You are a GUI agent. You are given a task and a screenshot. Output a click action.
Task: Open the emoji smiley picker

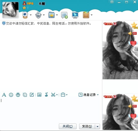pyautogui.click(x=11, y=95)
